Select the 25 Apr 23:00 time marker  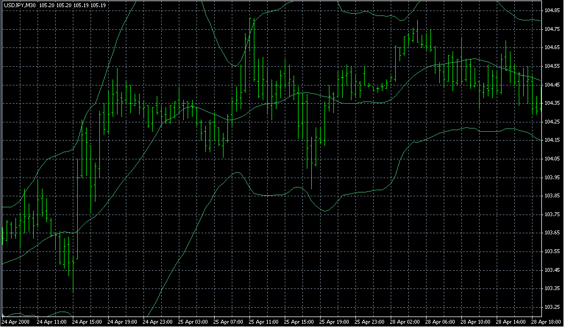[x=370, y=321]
